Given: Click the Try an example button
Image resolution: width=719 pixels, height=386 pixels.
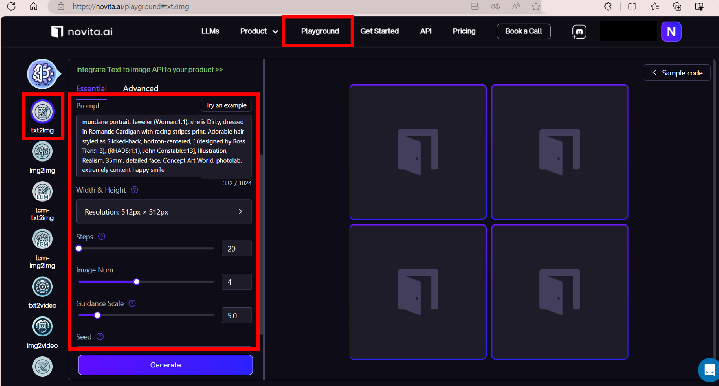Looking at the screenshot, I should 226,105.
